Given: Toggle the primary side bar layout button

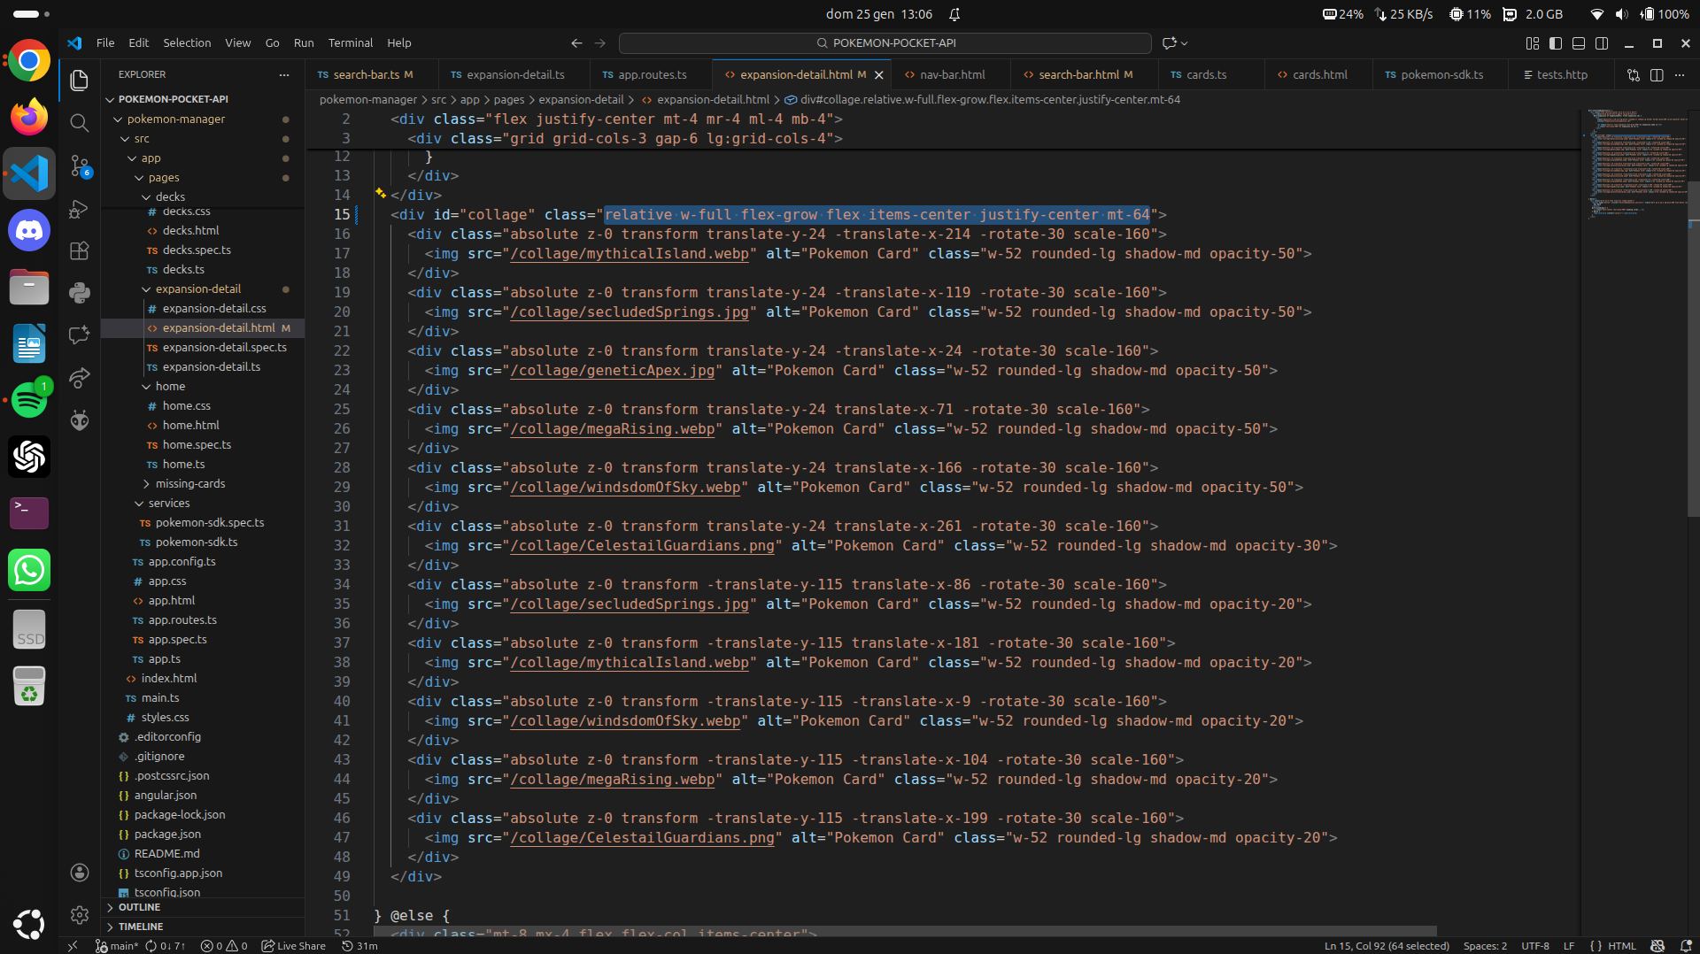Looking at the screenshot, I should tap(1556, 43).
